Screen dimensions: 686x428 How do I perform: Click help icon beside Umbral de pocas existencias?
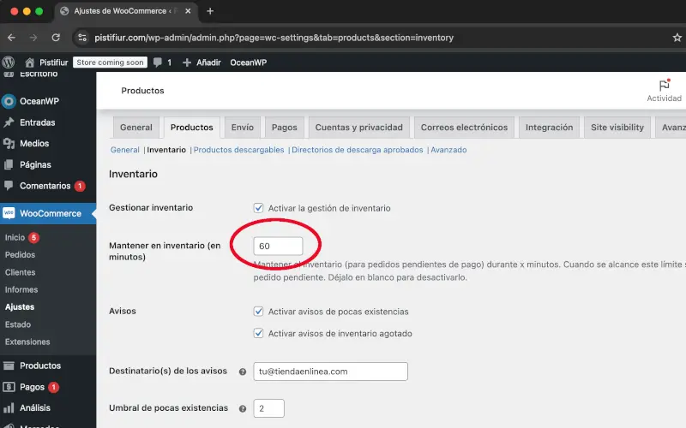pyautogui.click(x=243, y=408)
